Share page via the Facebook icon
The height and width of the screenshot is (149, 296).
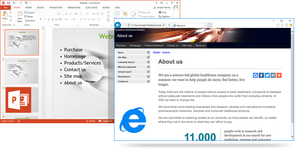pos(261,75)
